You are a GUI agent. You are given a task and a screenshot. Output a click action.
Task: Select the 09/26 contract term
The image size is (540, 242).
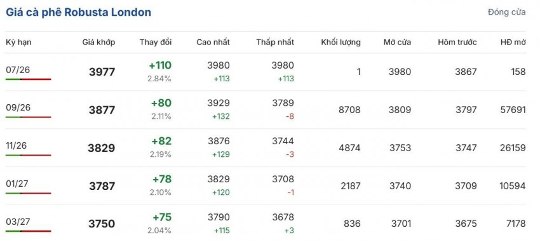(x=18, y=108)
